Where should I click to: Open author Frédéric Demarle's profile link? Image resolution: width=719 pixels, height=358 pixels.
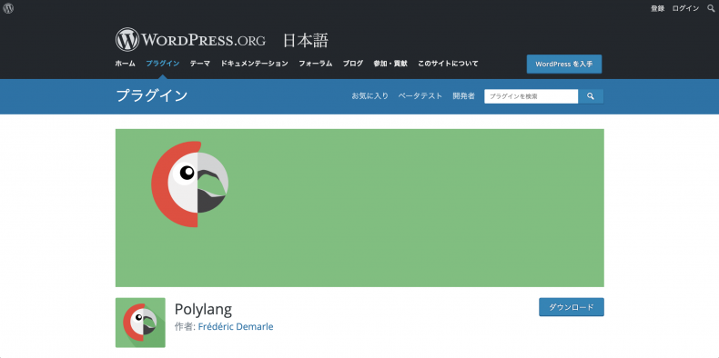236,326
